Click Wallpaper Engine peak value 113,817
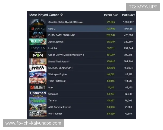Screen dimensions: 163x130 (x=128, y=74)
